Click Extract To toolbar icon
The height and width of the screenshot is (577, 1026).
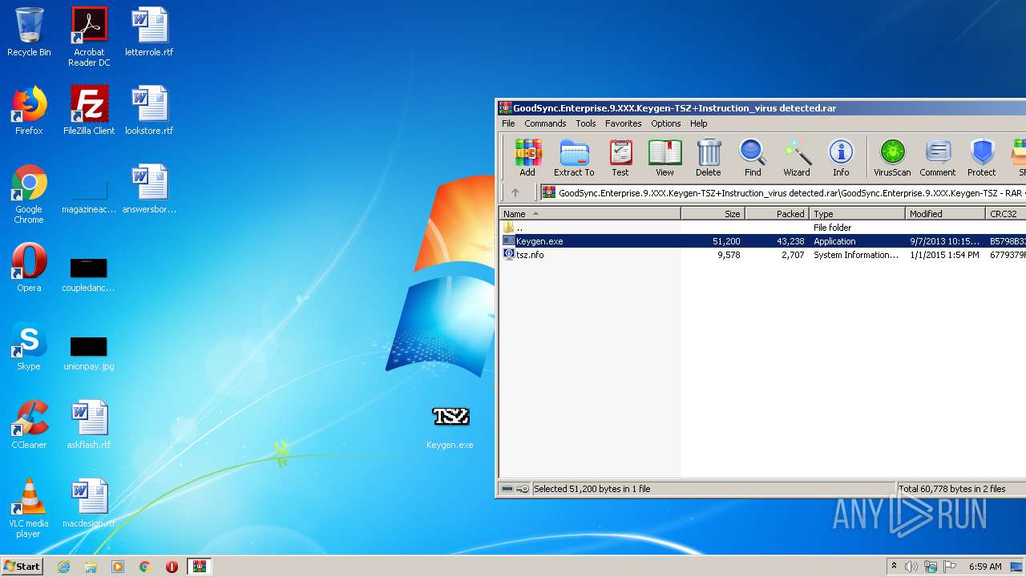[574, 157]
